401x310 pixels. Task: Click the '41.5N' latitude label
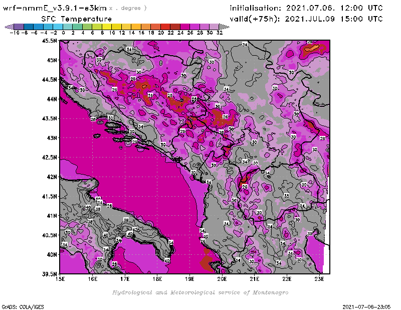tap(49, 196)
